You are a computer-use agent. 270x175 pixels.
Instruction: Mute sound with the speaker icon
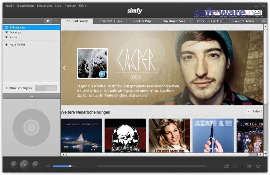coord(48,166)
